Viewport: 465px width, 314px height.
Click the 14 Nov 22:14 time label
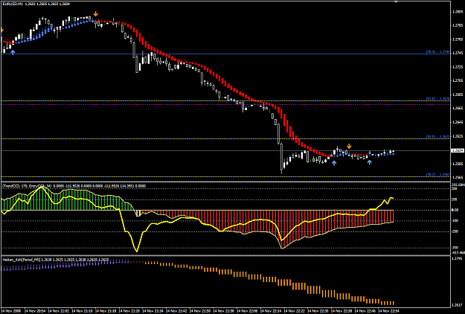(x=271, y=311)
